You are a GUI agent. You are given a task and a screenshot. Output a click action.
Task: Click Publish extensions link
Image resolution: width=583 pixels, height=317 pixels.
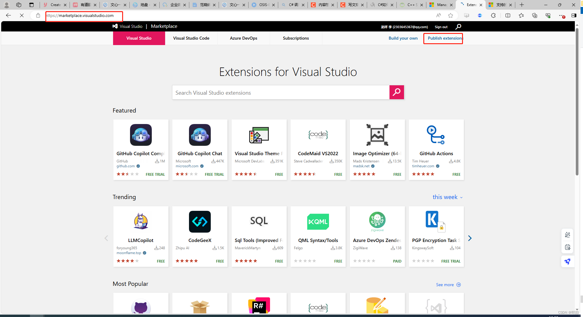pos(445,38)
